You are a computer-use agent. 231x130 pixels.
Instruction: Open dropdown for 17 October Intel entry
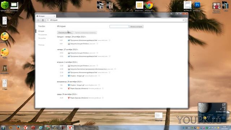[x=109, y=56]
